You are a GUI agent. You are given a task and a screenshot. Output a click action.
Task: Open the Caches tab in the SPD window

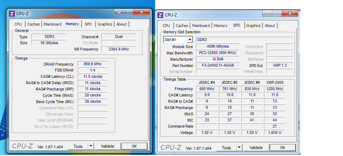tap(182, 25)
